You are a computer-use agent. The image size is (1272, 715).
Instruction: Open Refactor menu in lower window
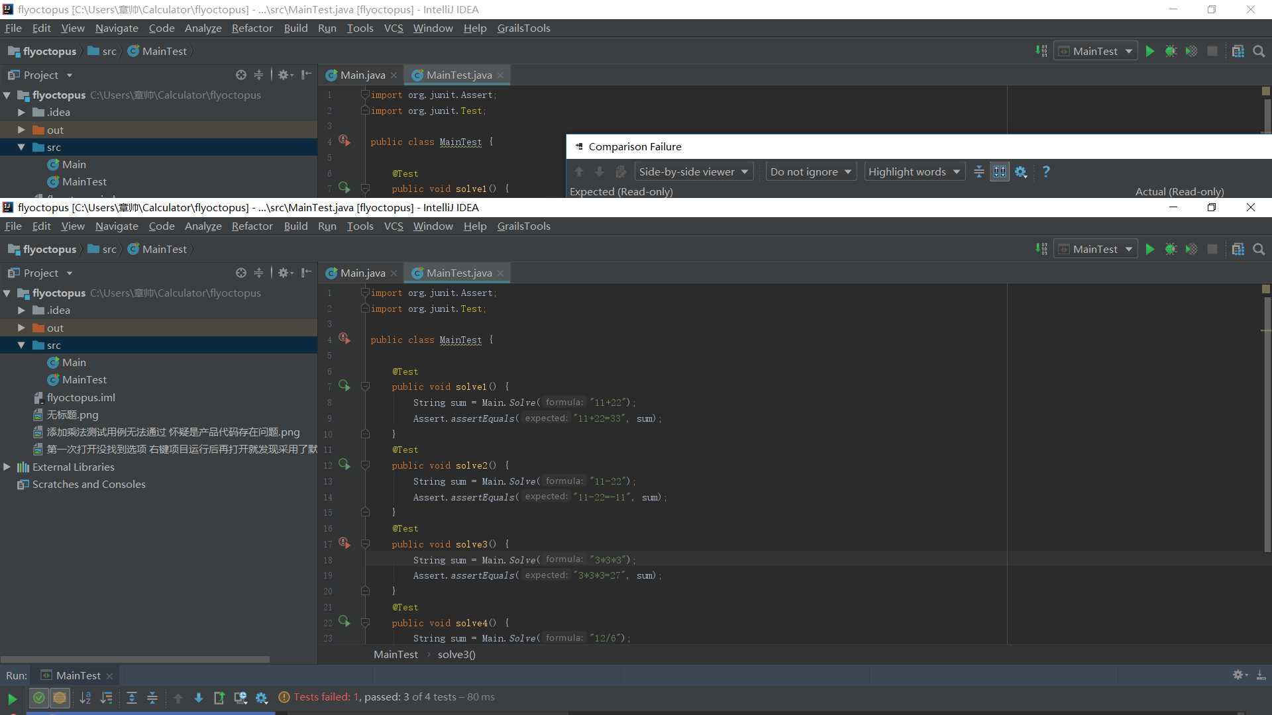pyautogui.click(x=252, y=226)
